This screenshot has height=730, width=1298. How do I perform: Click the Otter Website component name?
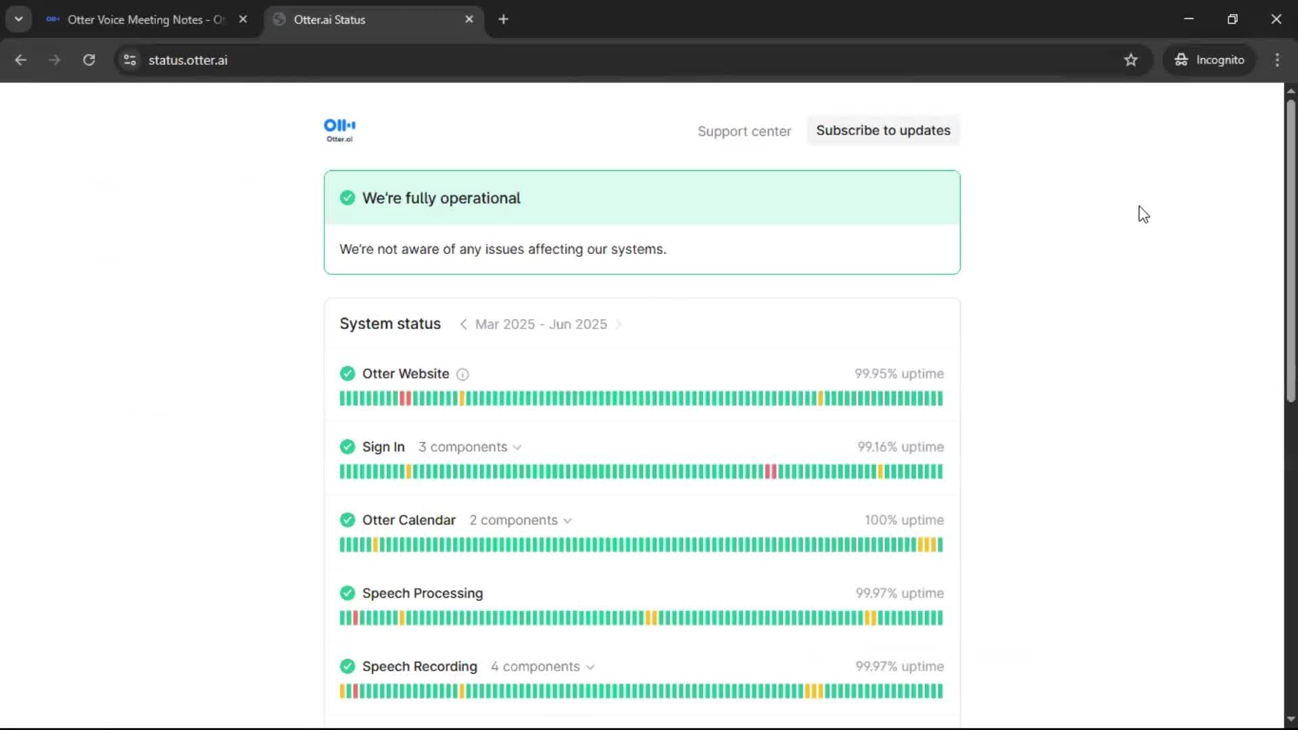pos(406,374)
